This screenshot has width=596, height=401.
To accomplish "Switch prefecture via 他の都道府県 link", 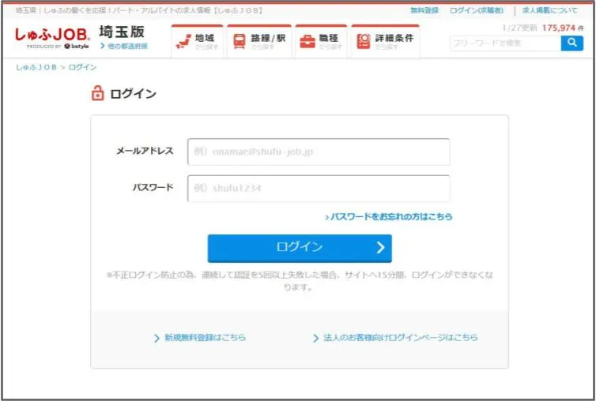I will click(124, 46).
